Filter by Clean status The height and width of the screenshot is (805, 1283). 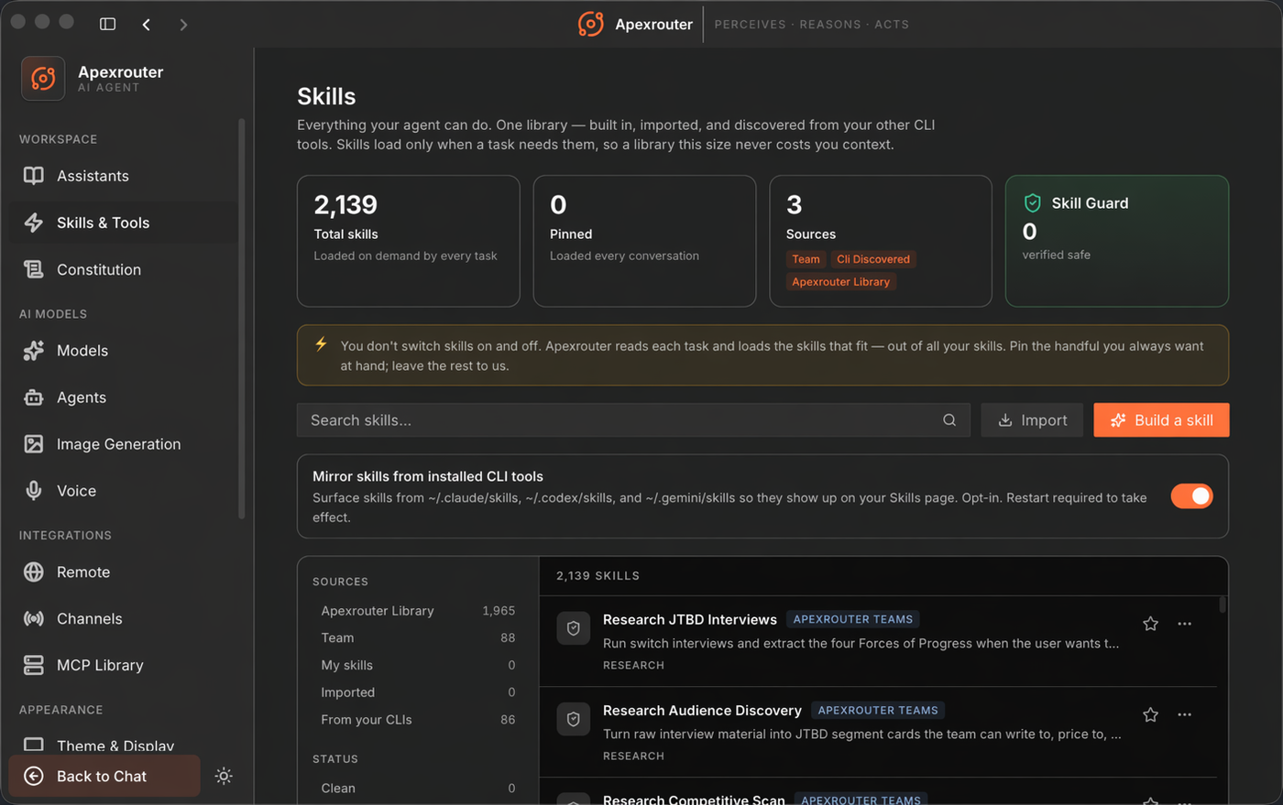(418, 789)
